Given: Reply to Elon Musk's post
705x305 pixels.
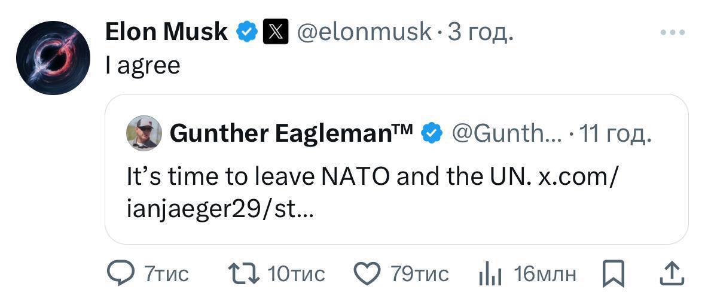Looking at the screenshot, I should (121, 274).
